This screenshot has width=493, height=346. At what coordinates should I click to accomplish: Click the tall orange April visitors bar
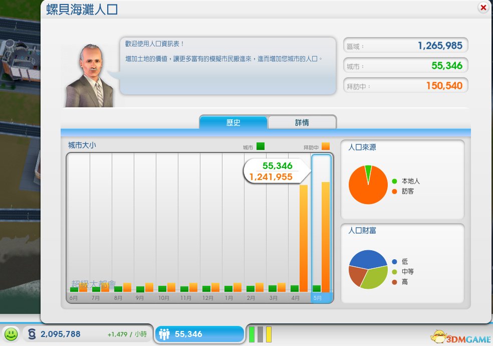tap(304, 238)
